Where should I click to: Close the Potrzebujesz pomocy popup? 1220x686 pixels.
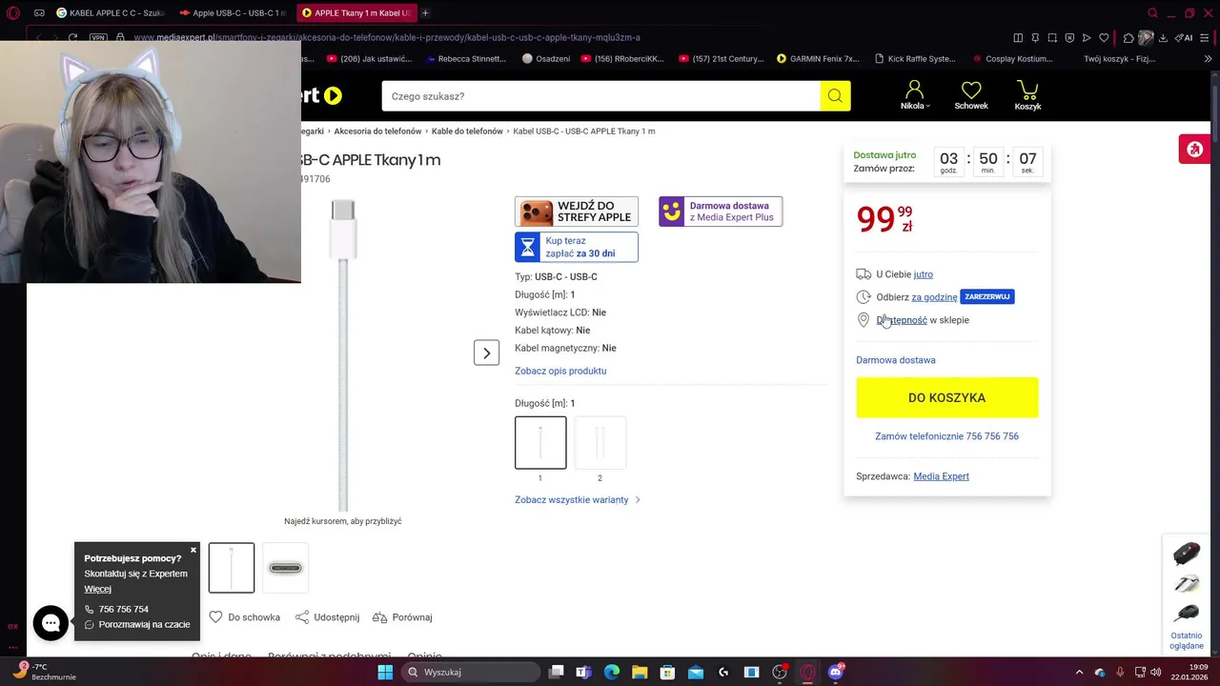pyautogui.click(x=193, y=550)
